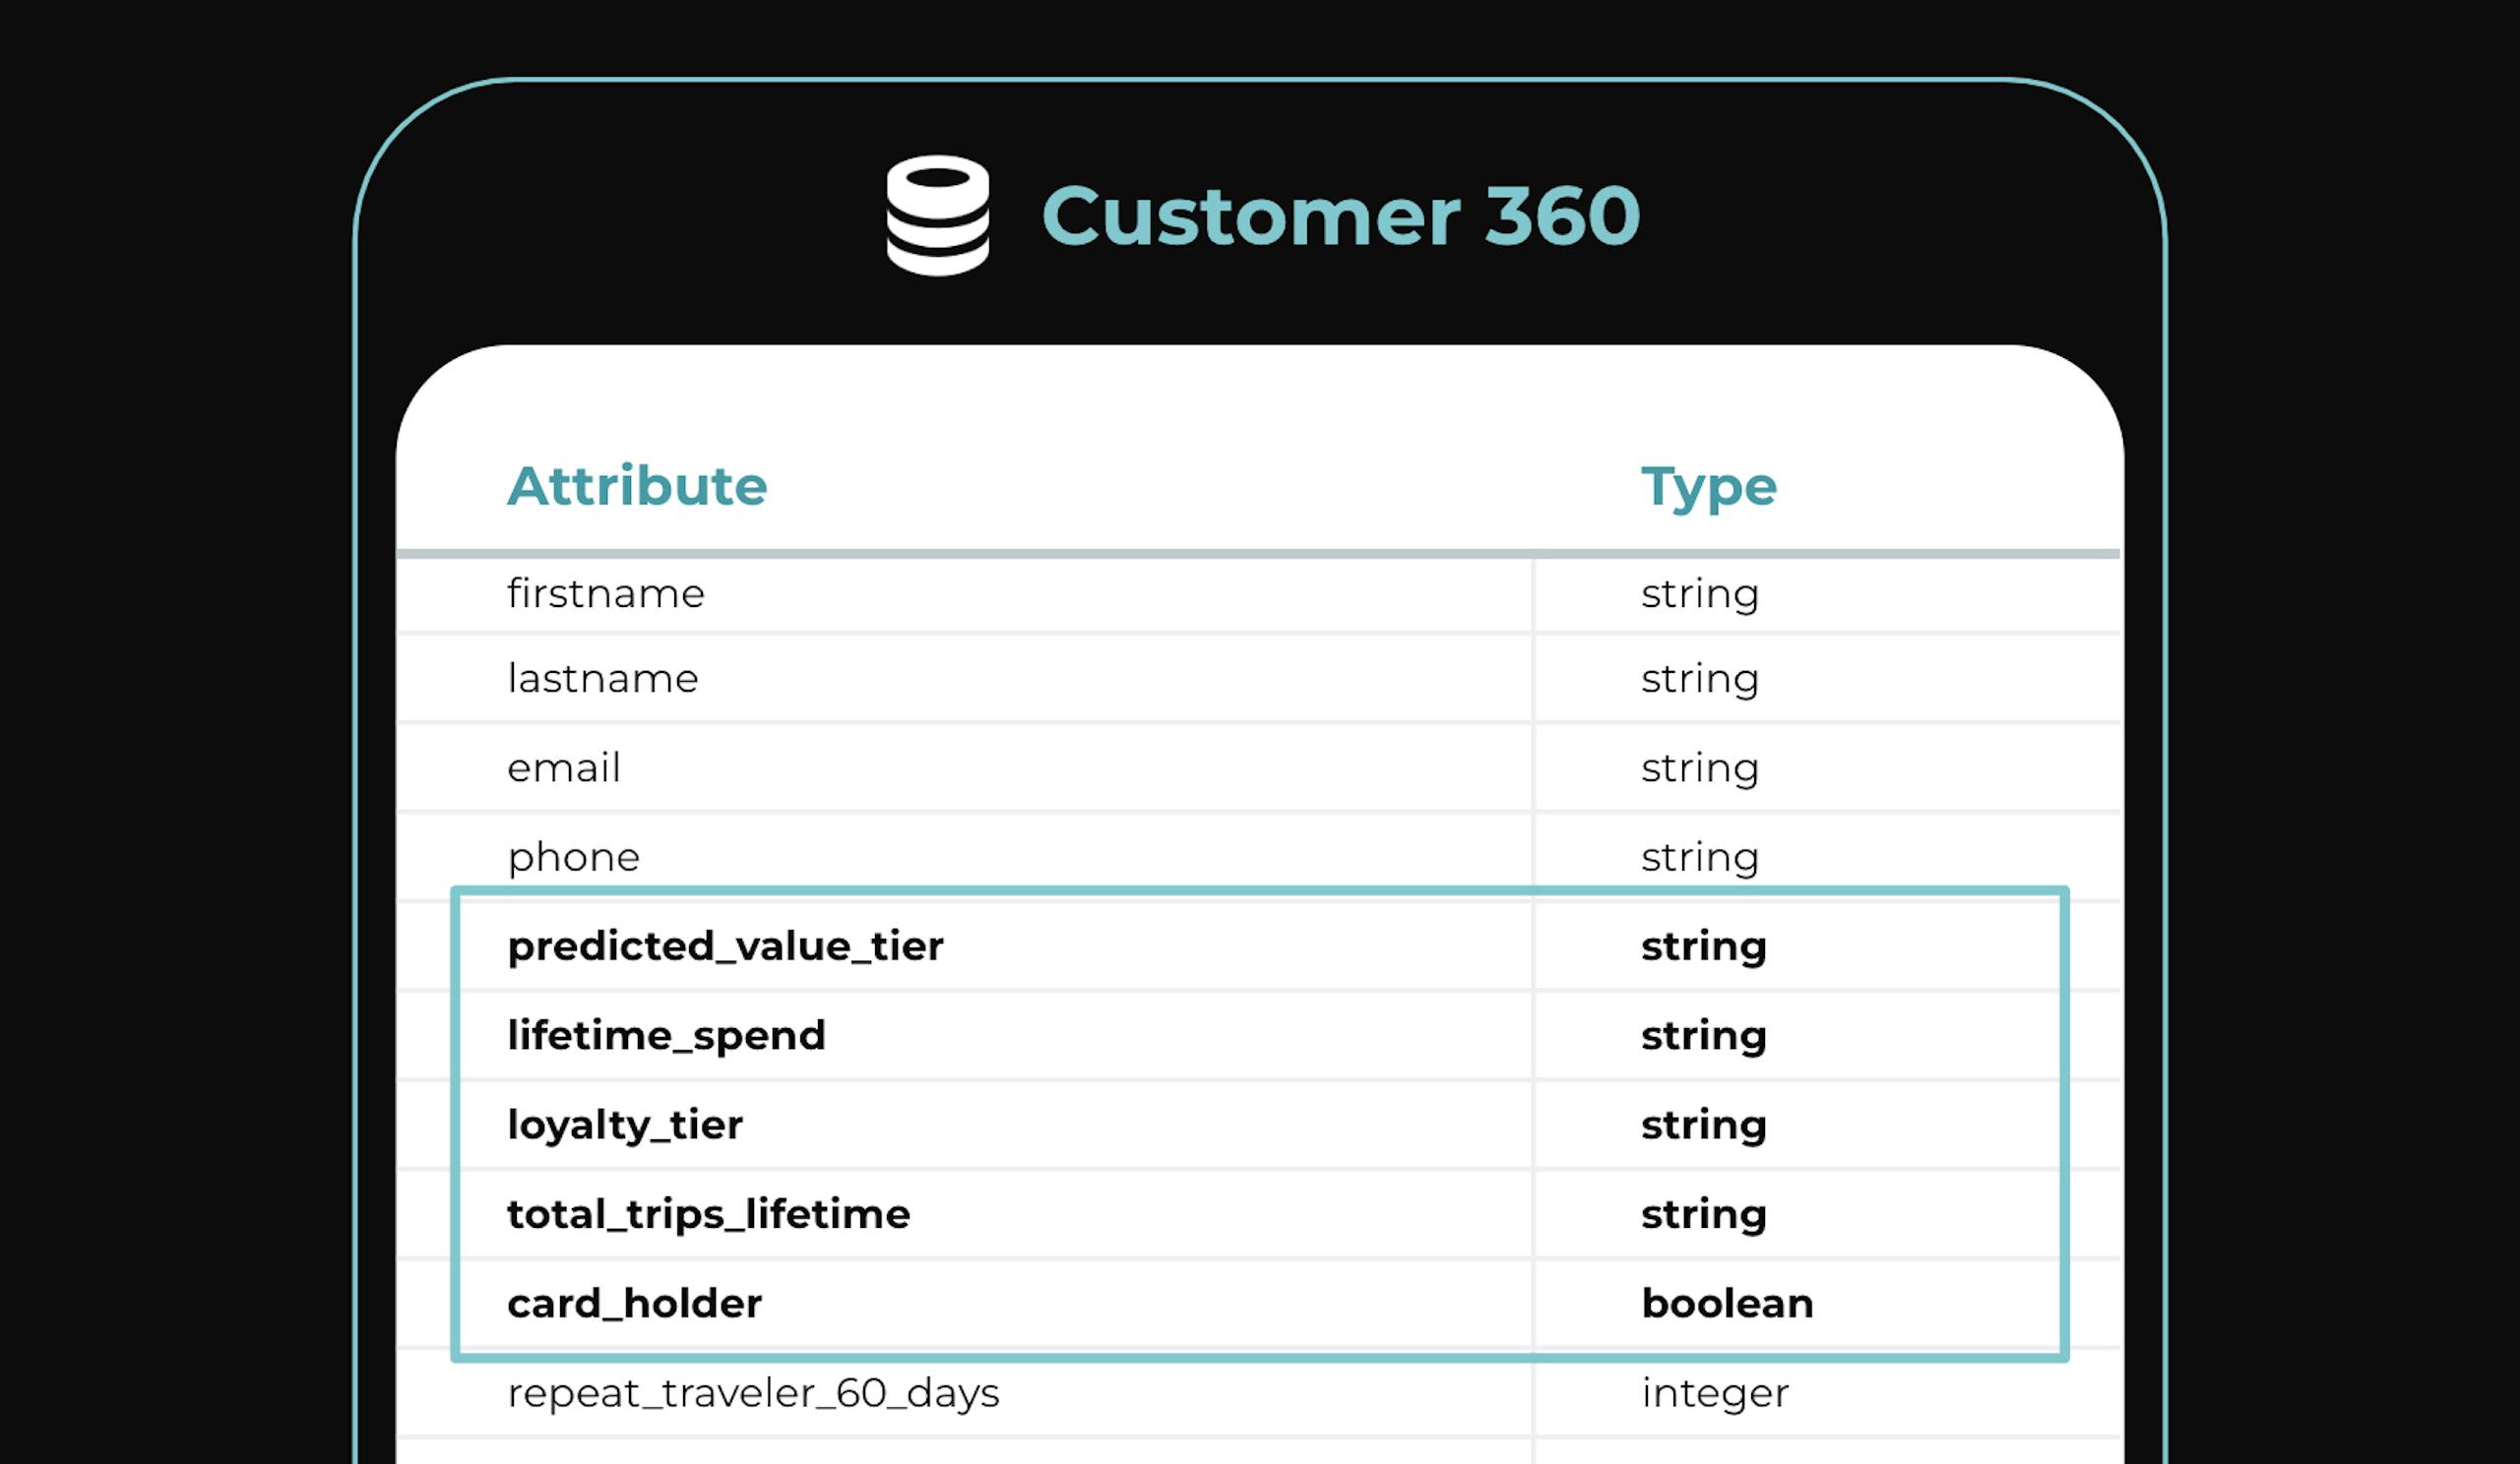Click the lifetime_spend attribute
Screen dimensions: 2520x1464
(666, 1035)
